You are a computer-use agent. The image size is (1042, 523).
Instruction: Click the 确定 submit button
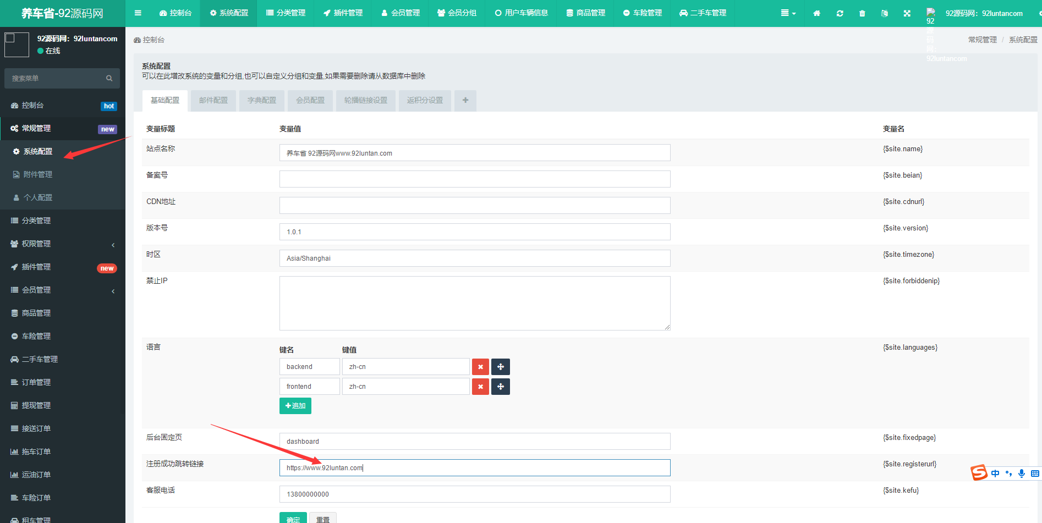coord(293,519)
